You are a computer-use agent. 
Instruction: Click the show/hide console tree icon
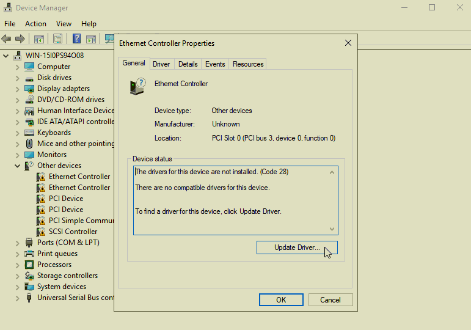38,39
